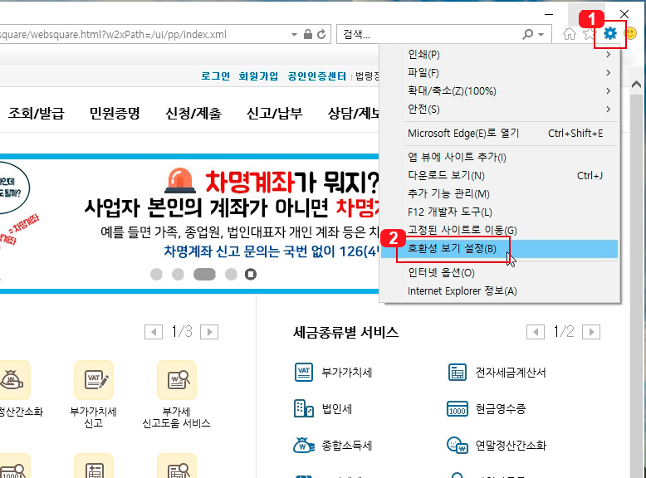
Task: Click the smiley feedback icon
Action: click(x=630, y=33)
